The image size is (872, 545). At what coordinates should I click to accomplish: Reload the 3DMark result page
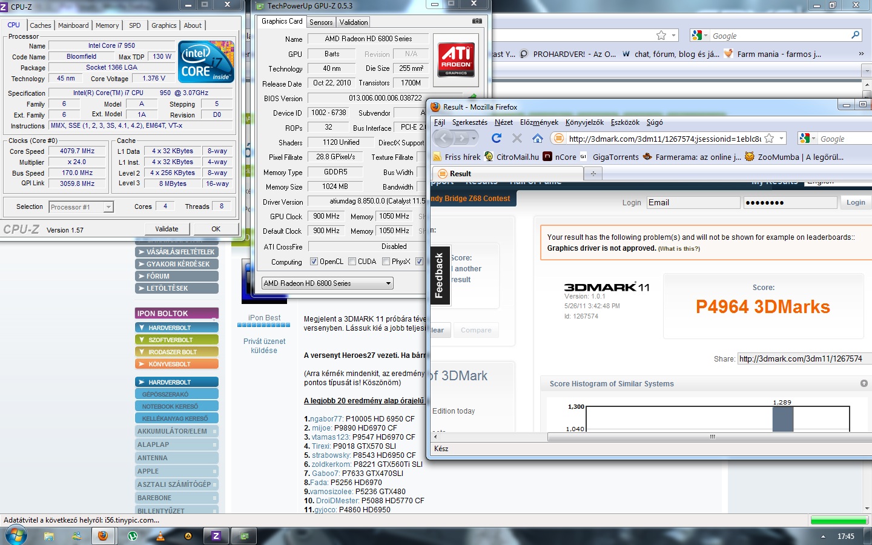pyautogui.click(x=497, y=138)
